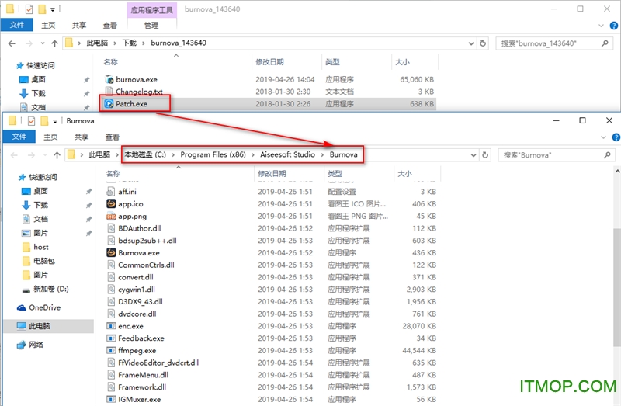Click the BDAuthor.dll file icon

pyautogui.click(x=111, y=228)
